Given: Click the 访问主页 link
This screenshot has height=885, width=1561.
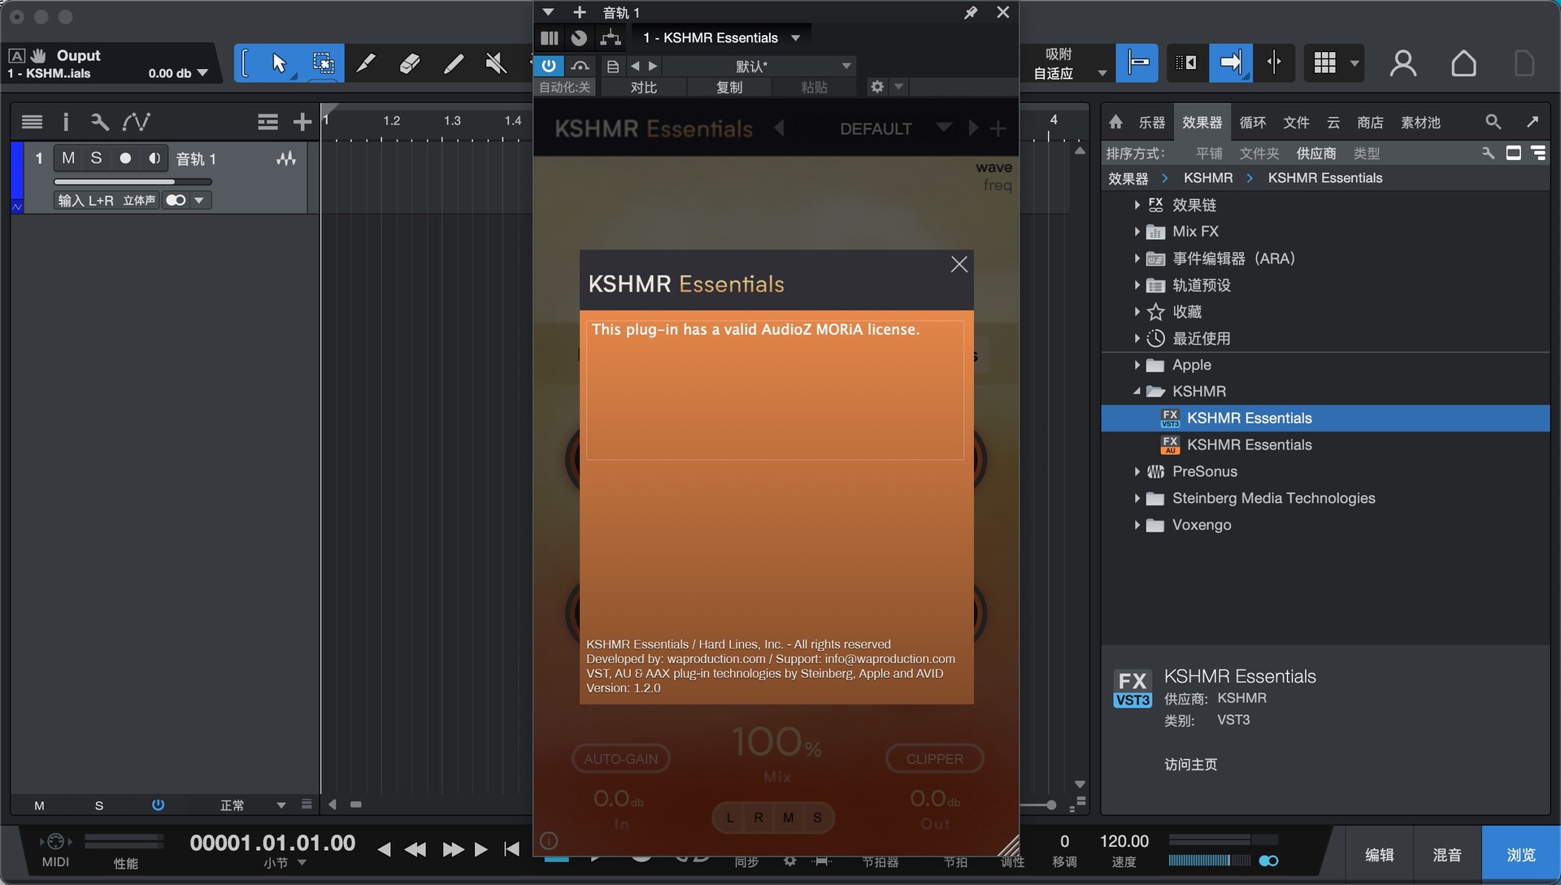Looking at the screenshot, I should pyautogui.click(x=1190, y=764).
